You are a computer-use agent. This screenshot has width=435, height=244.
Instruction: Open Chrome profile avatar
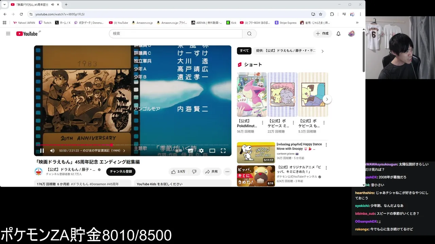pos(352,14)
